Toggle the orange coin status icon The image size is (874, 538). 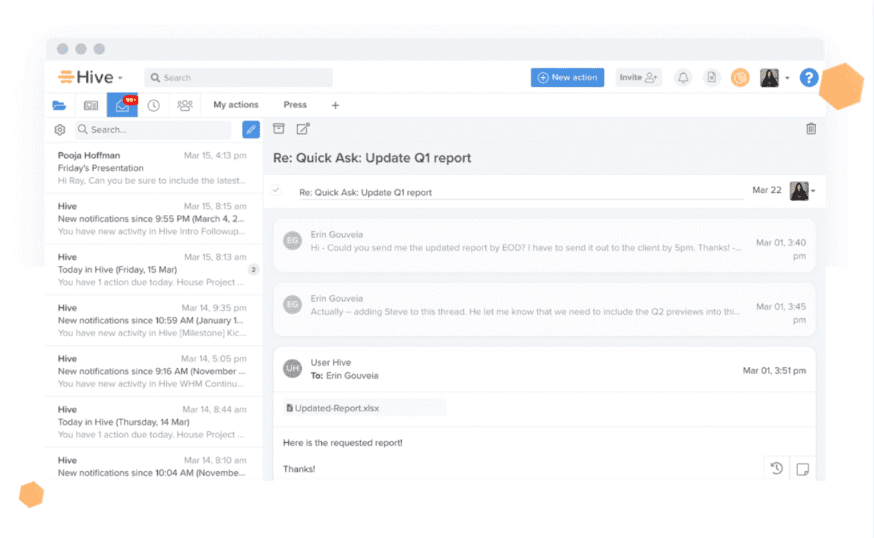coord(740,77)
